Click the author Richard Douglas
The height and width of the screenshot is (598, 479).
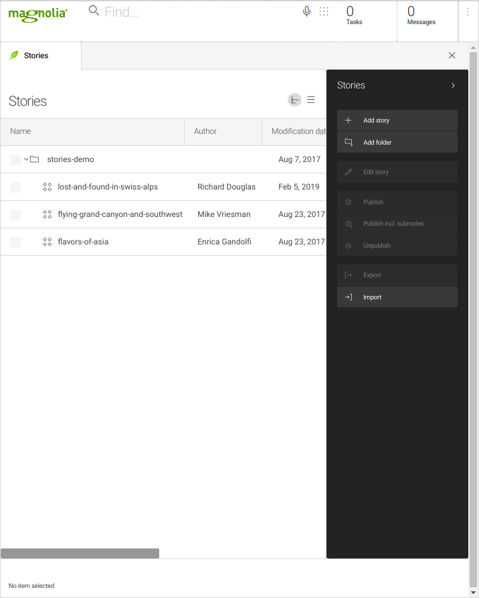tap(226, 187)
